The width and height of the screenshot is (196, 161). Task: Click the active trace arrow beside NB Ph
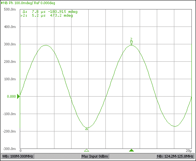2,3
